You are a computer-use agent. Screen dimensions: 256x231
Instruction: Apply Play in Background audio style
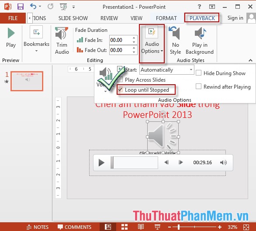click(x=200, y=41)
